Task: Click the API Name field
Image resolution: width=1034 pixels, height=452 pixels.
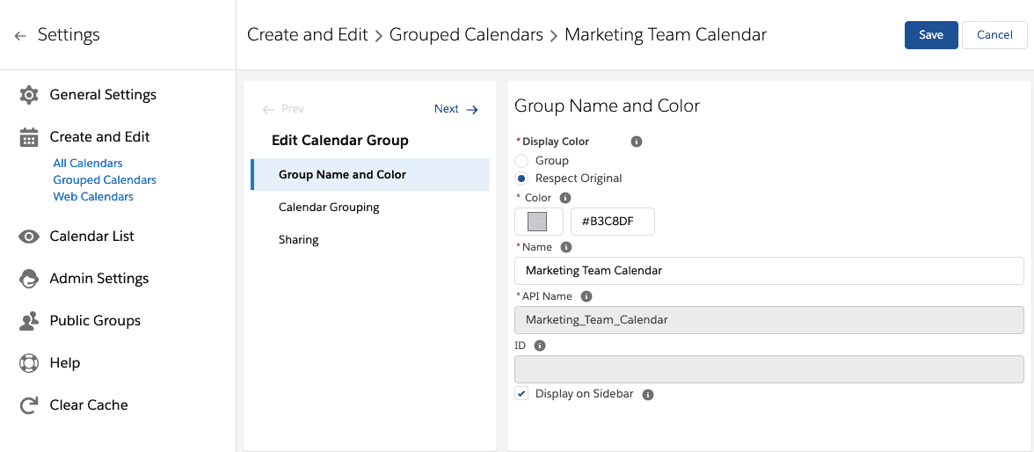Action: [x=768, y=320]
